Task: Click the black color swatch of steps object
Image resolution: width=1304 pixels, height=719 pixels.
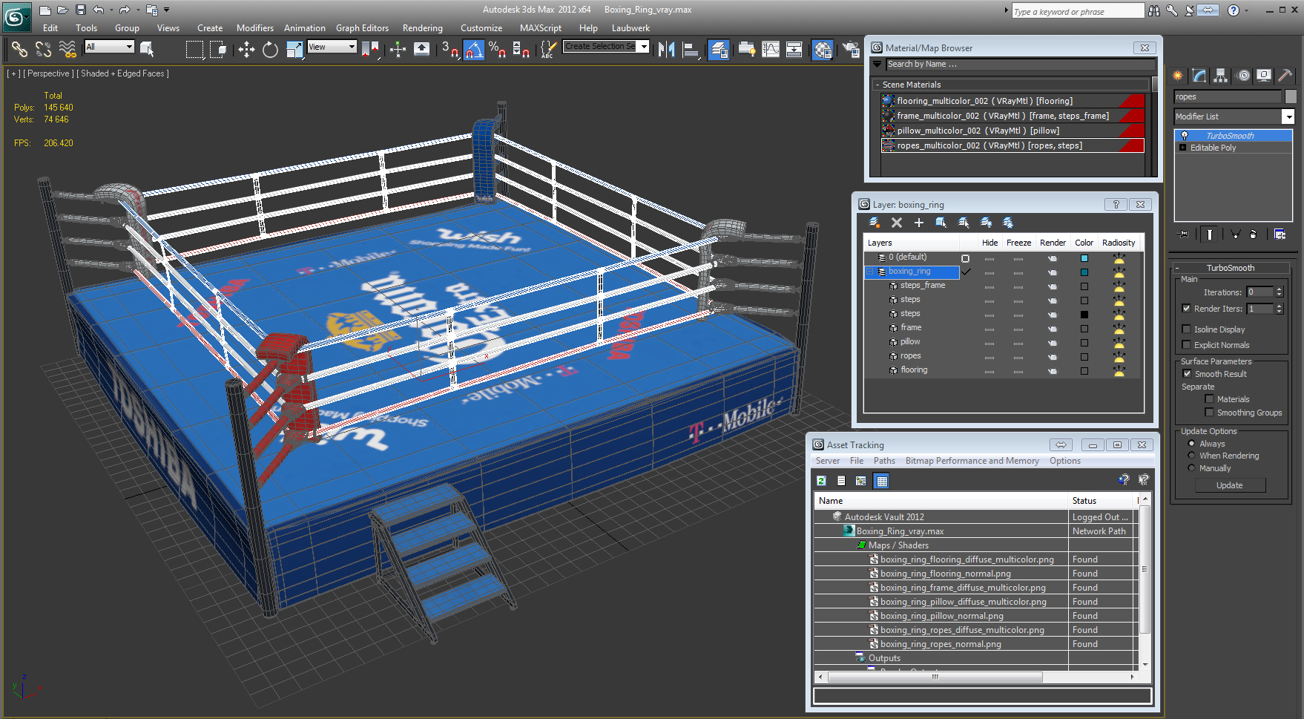Action: click(x=1084, y=315)
